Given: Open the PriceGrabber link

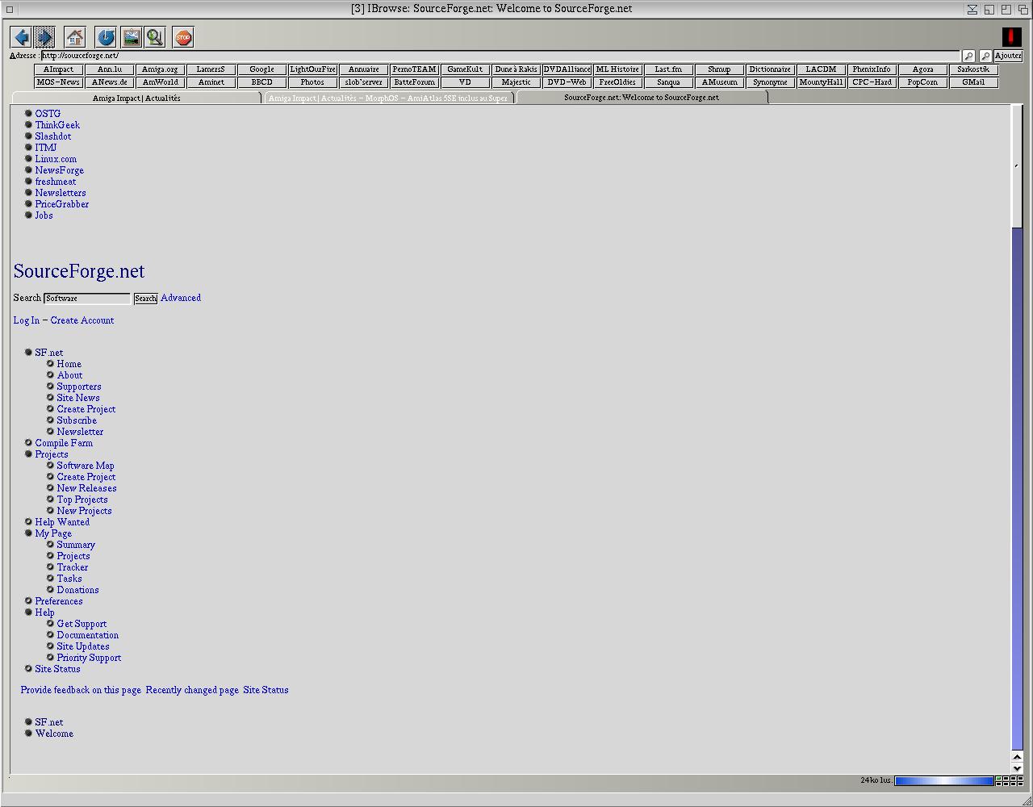Looking at the screenshot, I should point(62,204).
